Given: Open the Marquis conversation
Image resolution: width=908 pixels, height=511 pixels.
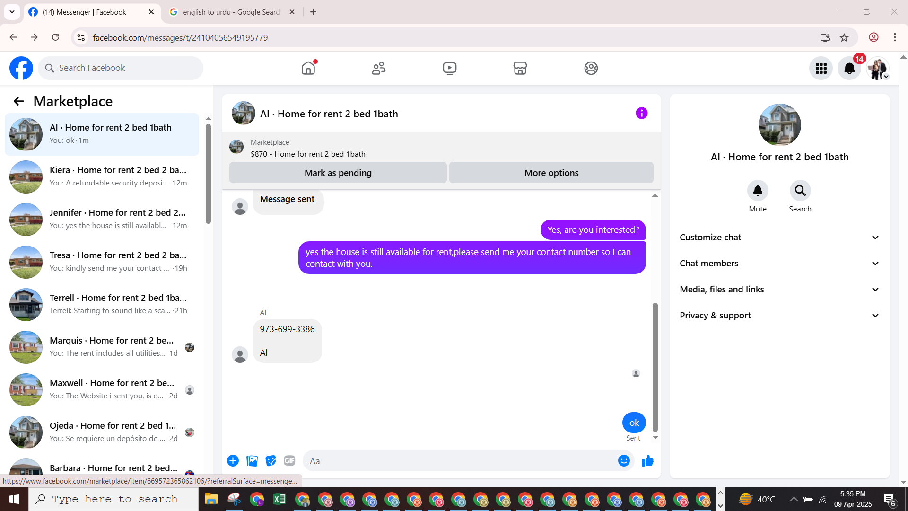Looking at the screenshot, I should point(102,347).
